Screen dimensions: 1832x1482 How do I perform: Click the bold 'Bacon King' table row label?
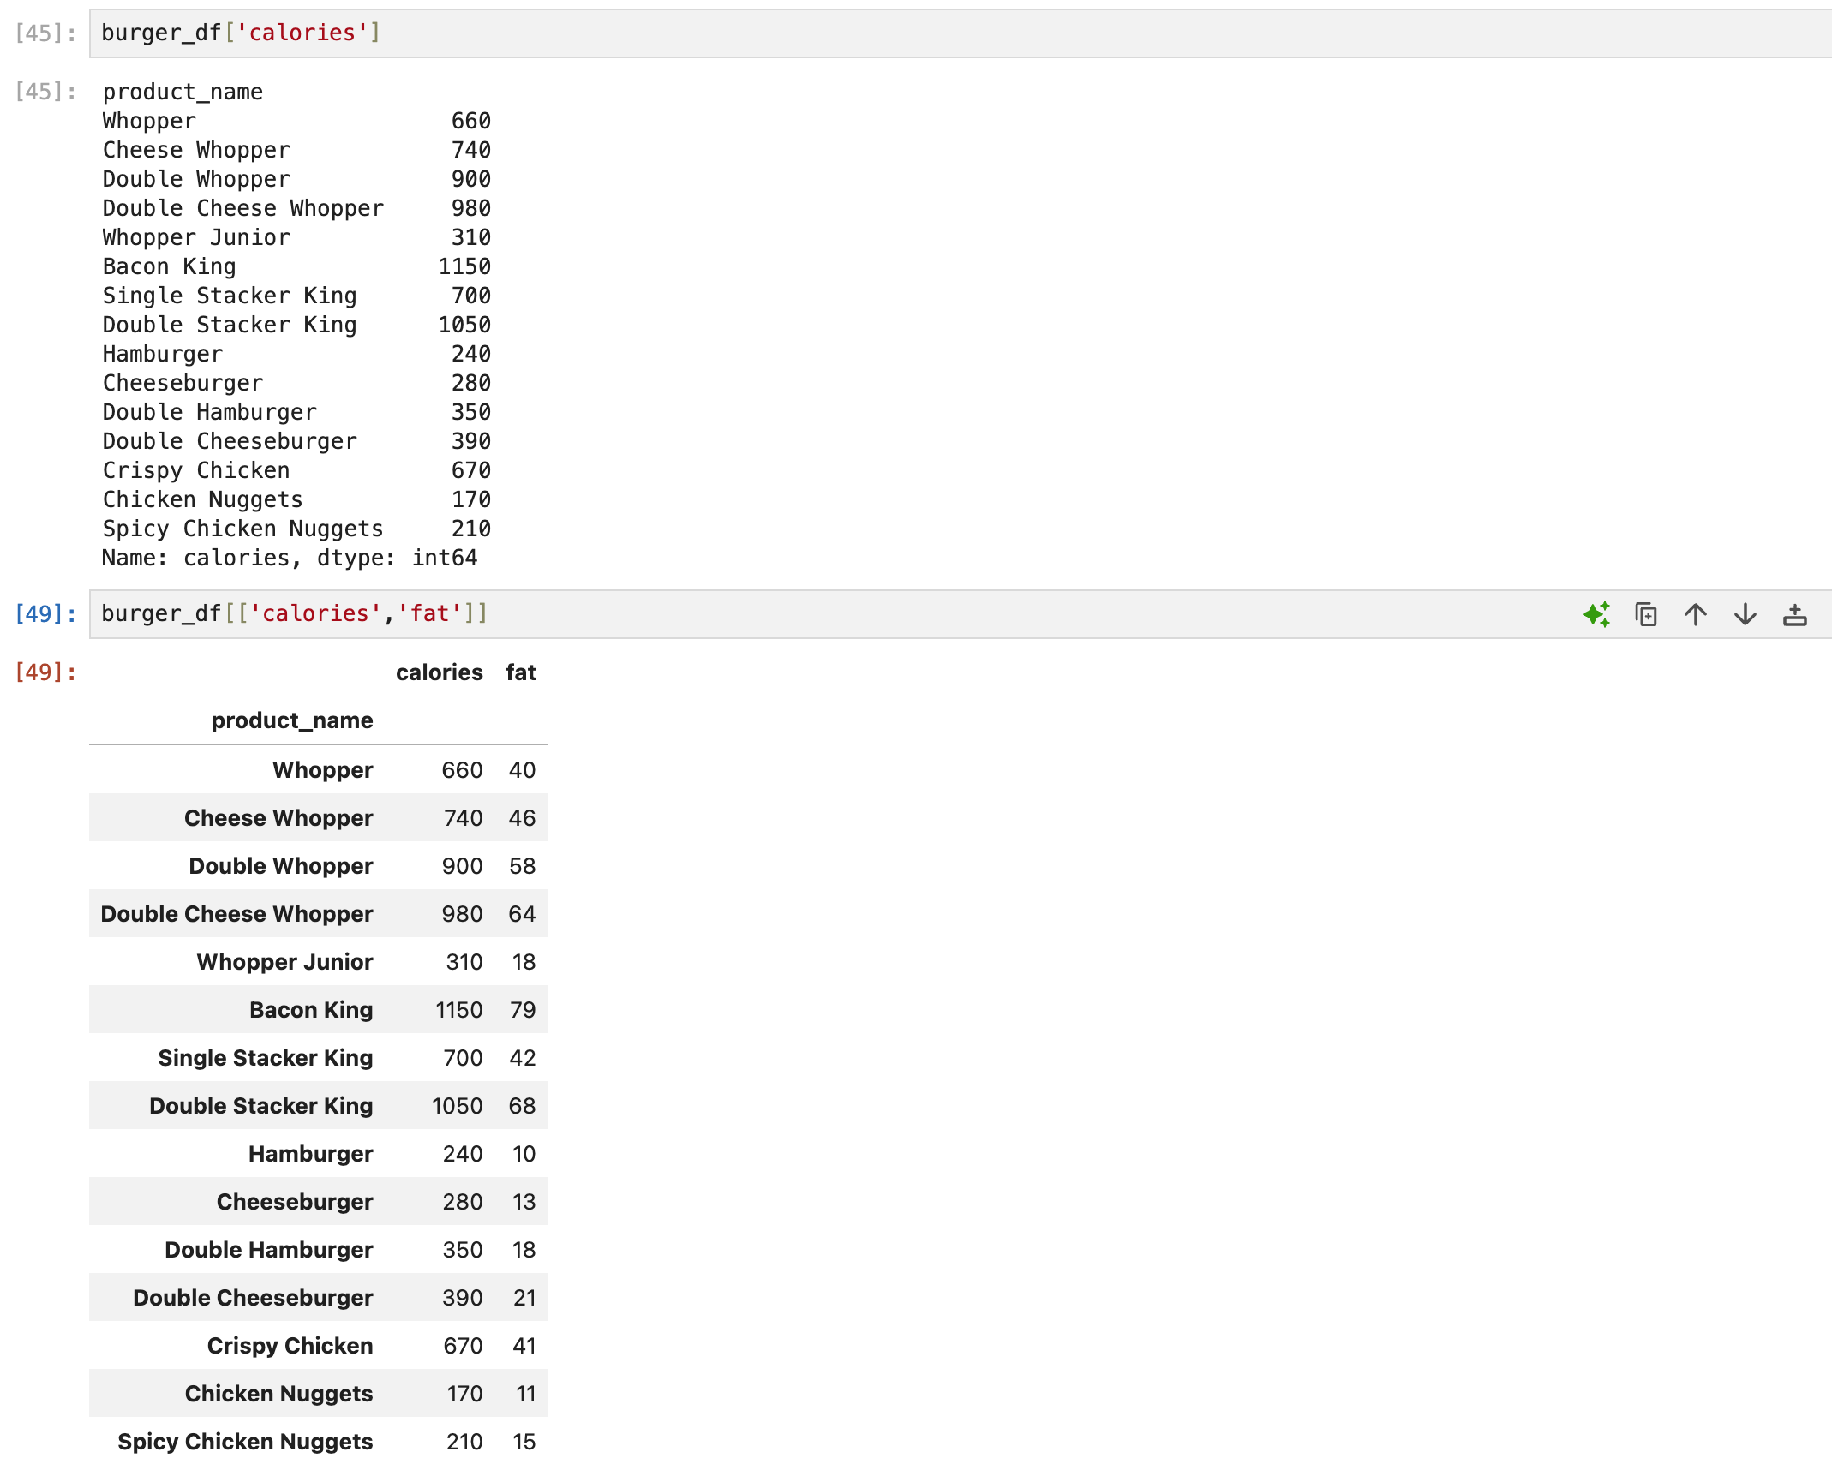311,1010
